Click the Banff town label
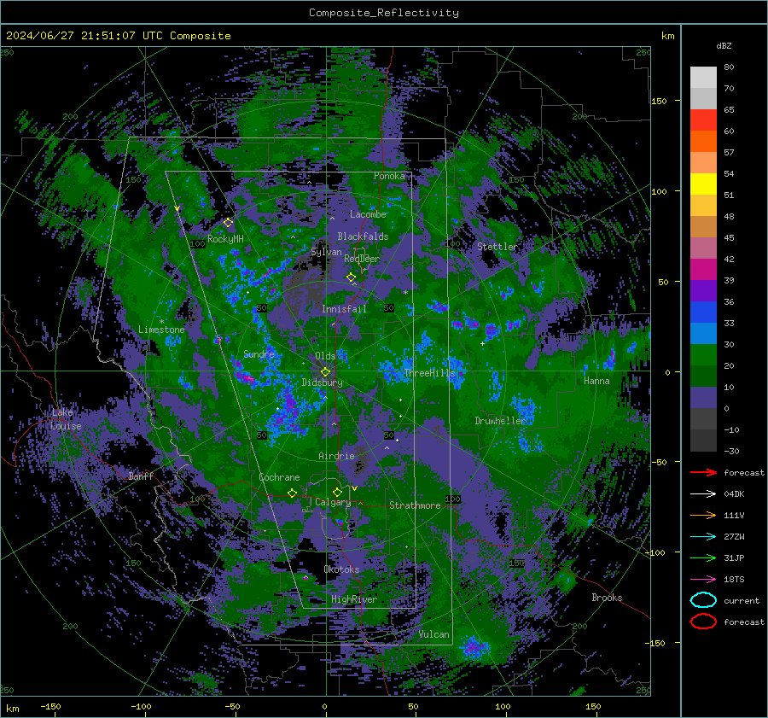Screen dimensions: 768x718 pos(141,476)
